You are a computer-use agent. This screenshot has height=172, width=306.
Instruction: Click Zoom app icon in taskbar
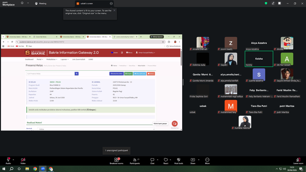(43, 169)
